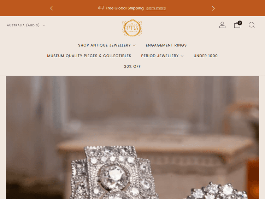This screenshot has width=265, height=199.
Task: Click the currency selector chevron
Action: point(44,25)
